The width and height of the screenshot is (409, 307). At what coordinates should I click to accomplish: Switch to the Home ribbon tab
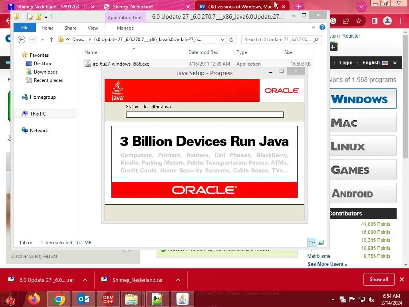[x=48, y=28]
